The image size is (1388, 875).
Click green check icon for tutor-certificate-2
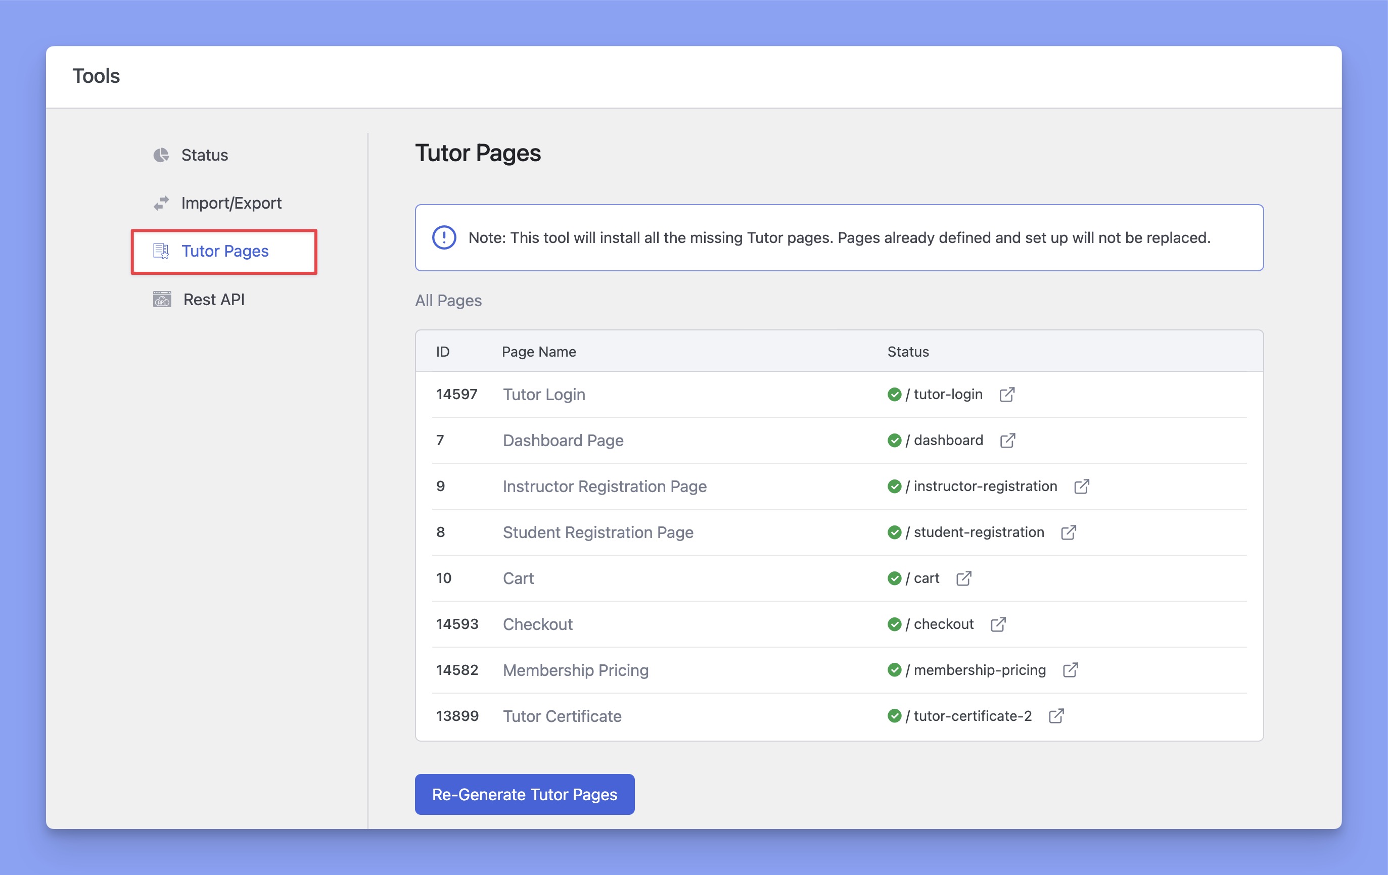(x=894, y=716)
